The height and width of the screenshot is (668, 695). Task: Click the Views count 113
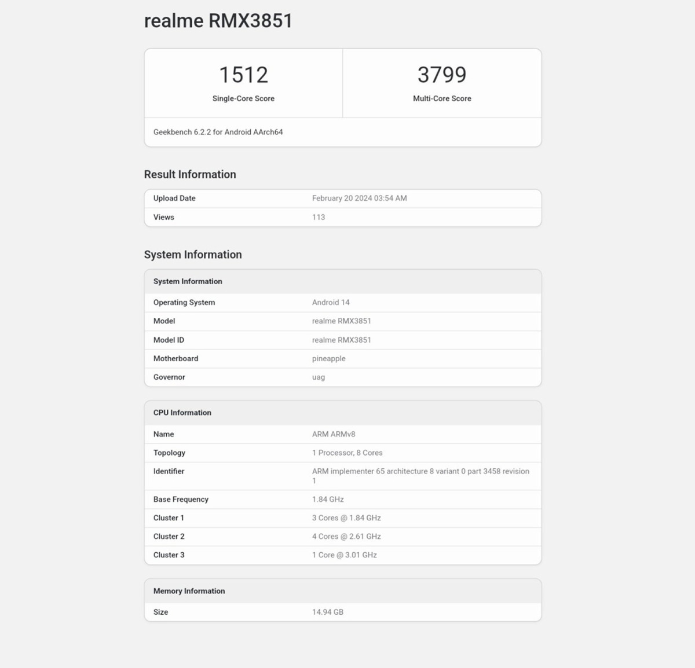(x=319, y=217)
